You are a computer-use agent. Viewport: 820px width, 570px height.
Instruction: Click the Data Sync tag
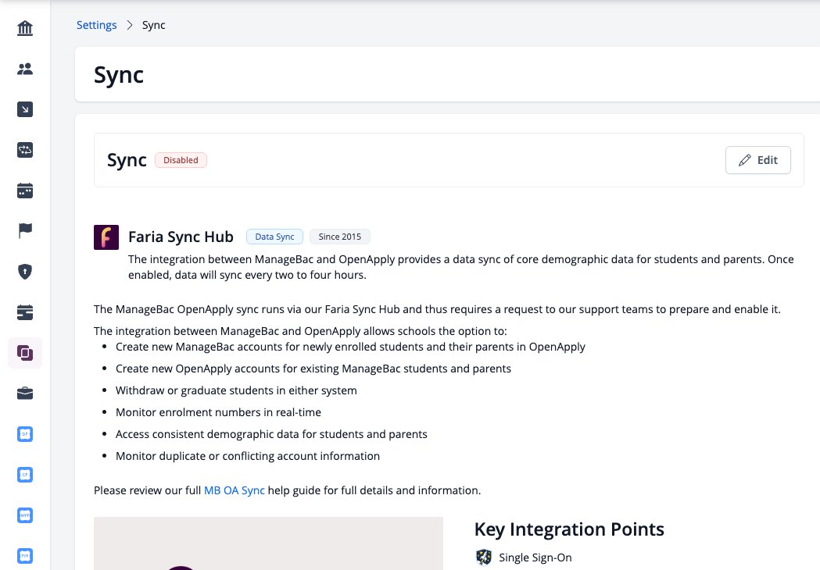[x=274, y=237]
